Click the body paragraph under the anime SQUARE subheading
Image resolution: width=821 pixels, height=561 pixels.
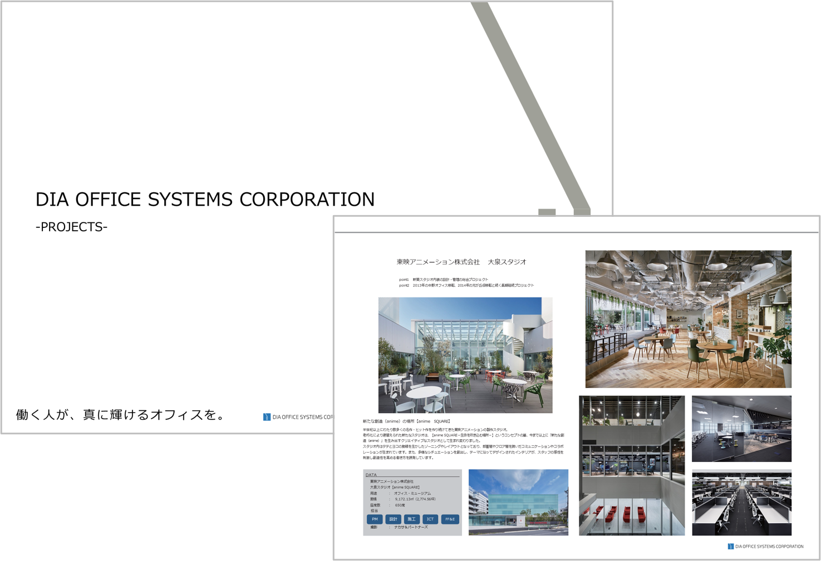[464, 444]
